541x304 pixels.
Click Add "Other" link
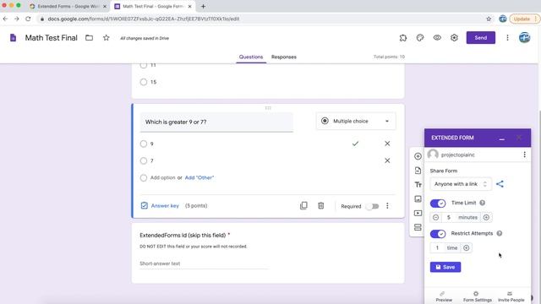(199, 178)
